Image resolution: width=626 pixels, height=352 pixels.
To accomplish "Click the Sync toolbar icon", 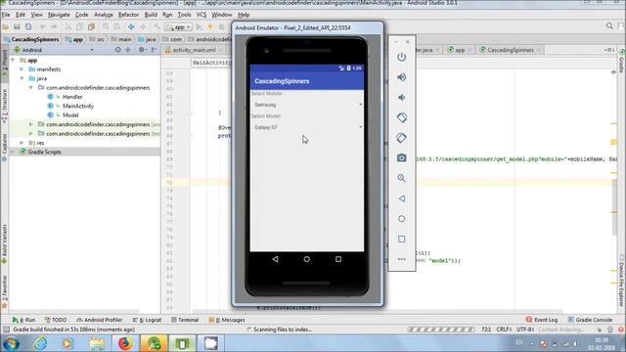I will [x=28, y=26].
